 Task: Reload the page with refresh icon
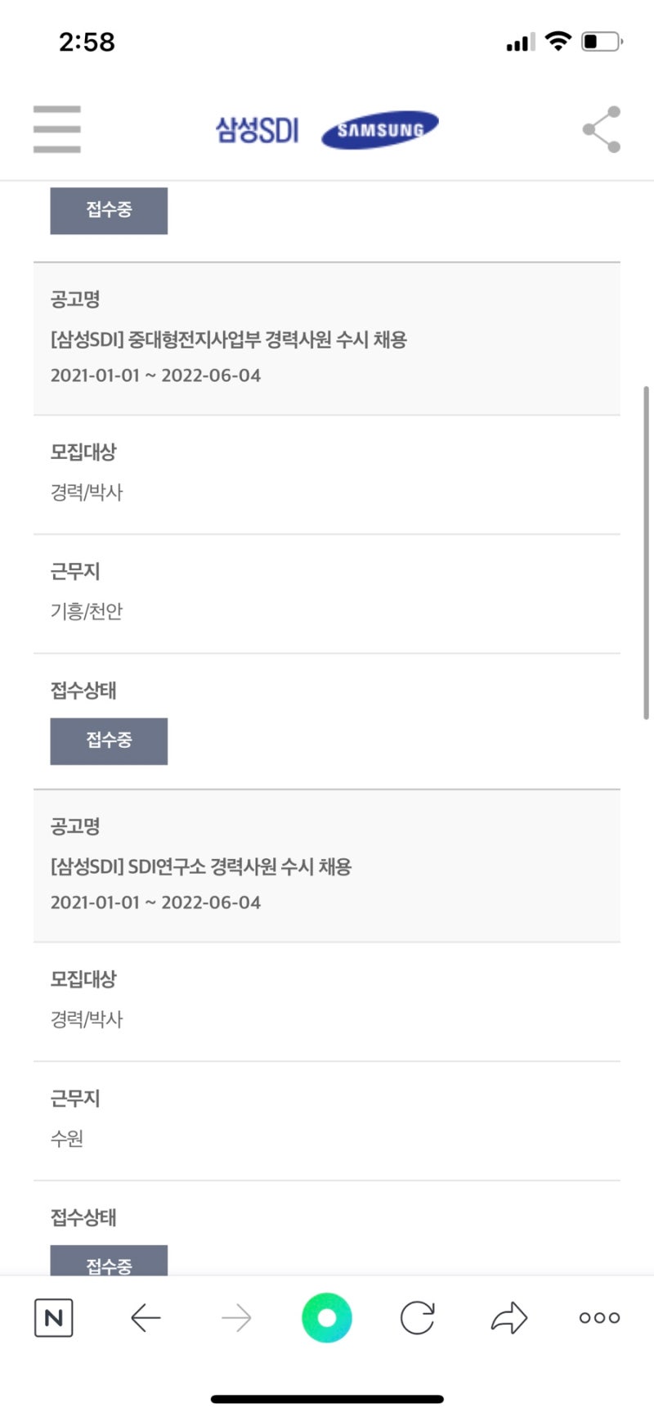[x=417, y=1318]
